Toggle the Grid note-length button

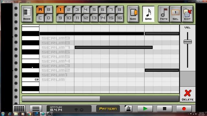coord(148,14)
